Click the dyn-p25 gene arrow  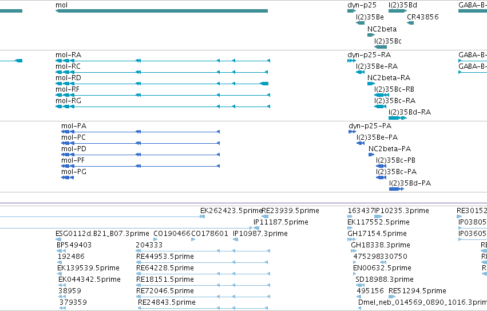tap(351, 11)
